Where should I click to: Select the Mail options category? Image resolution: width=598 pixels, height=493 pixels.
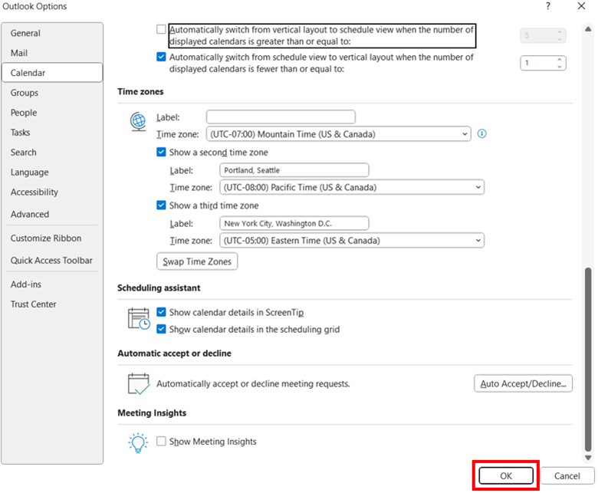click(52, 53)
